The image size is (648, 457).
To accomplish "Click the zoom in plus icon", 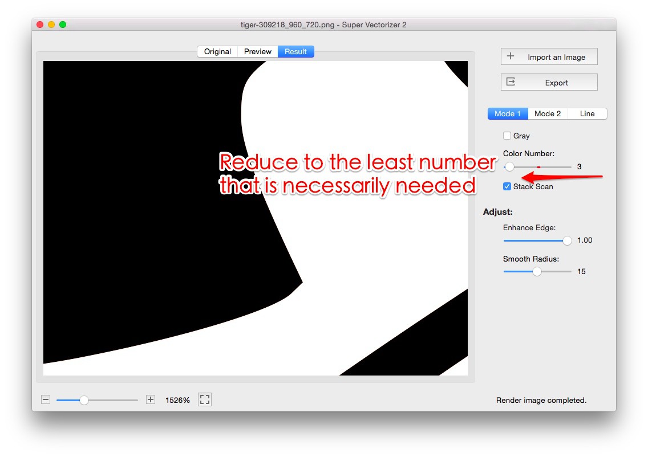I will pos(150,399).
